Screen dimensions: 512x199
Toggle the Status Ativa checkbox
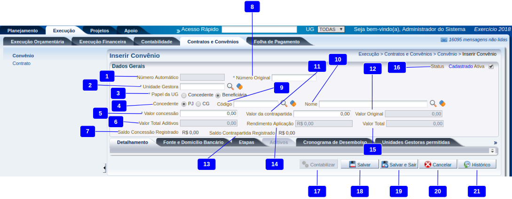491,67
